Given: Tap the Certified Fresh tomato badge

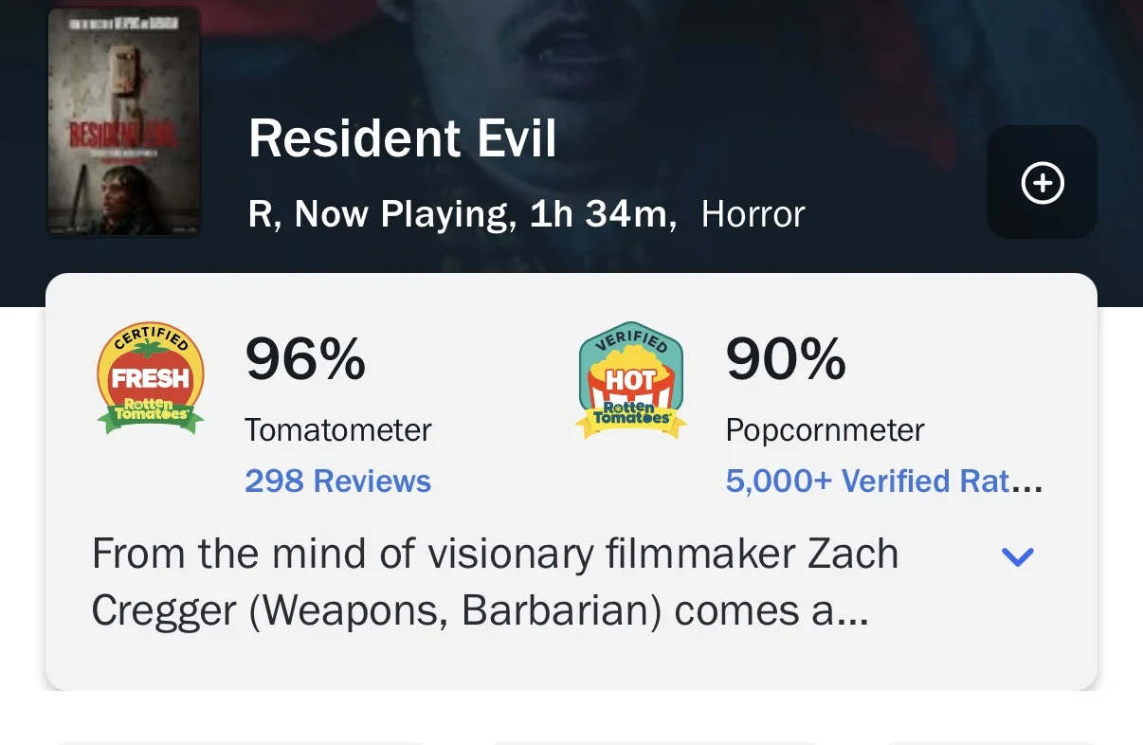Looking at the screenshot, I should coord(151,377).
